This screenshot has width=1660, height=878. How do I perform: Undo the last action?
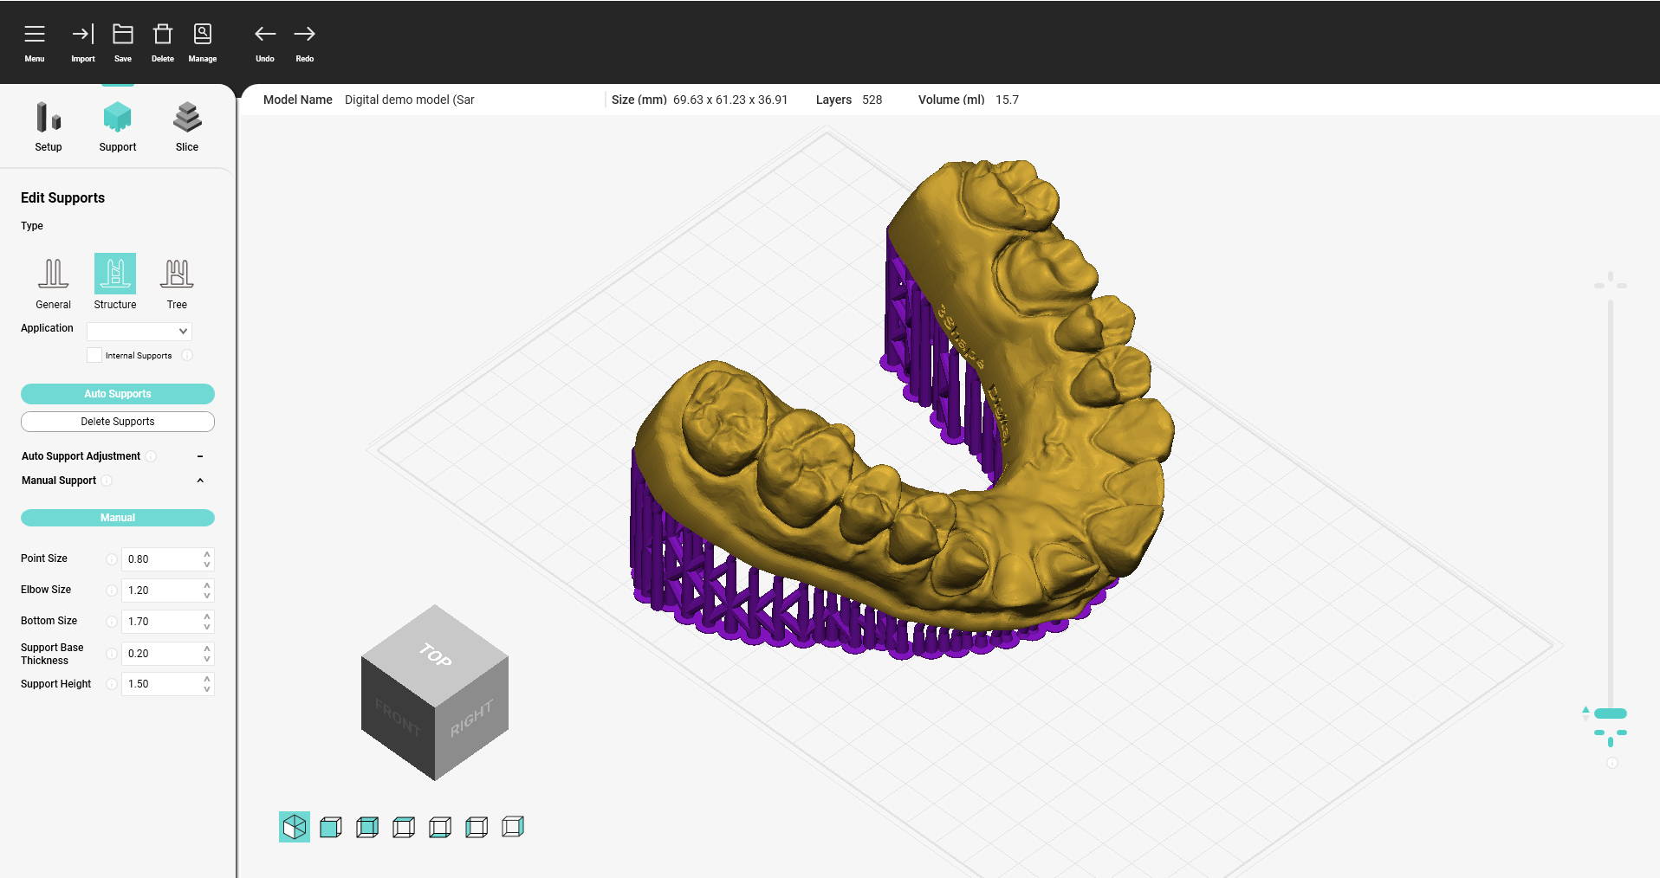[265, 35]
